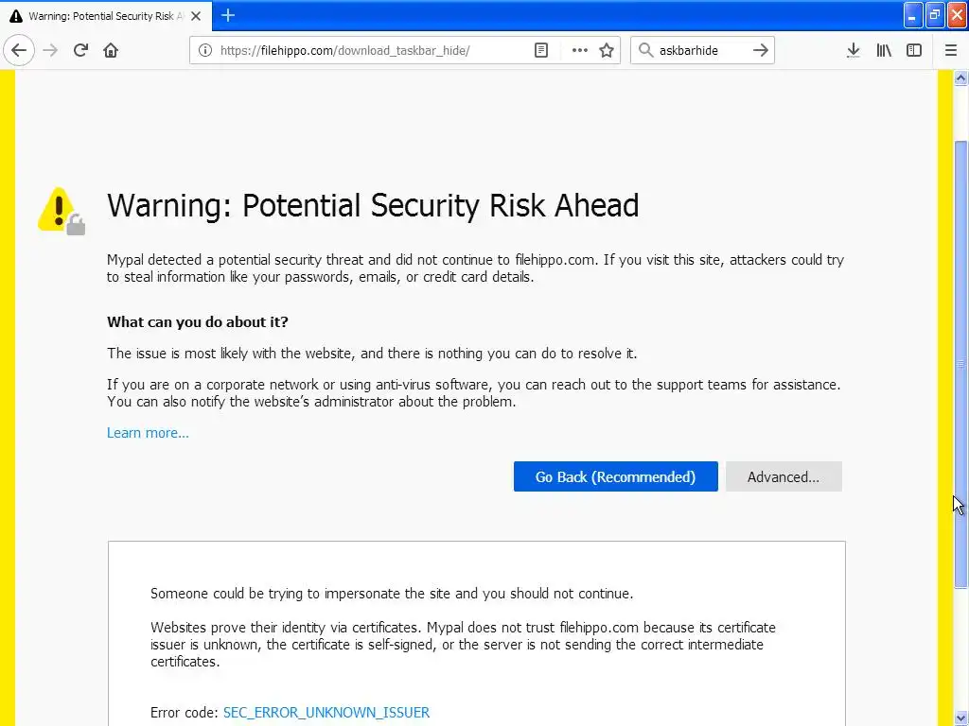Open the Learn more... link
969x726 pixels.
pyautogui.click(x=148, y=433)
